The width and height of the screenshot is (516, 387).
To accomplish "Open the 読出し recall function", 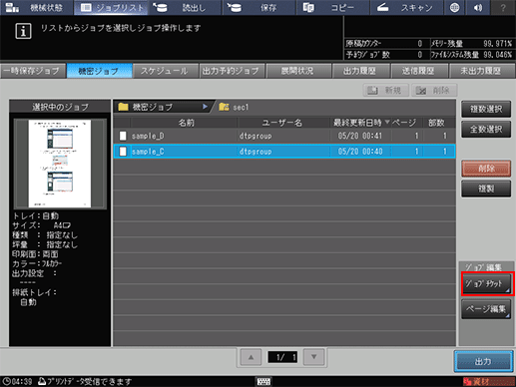I will click(186, 7).
